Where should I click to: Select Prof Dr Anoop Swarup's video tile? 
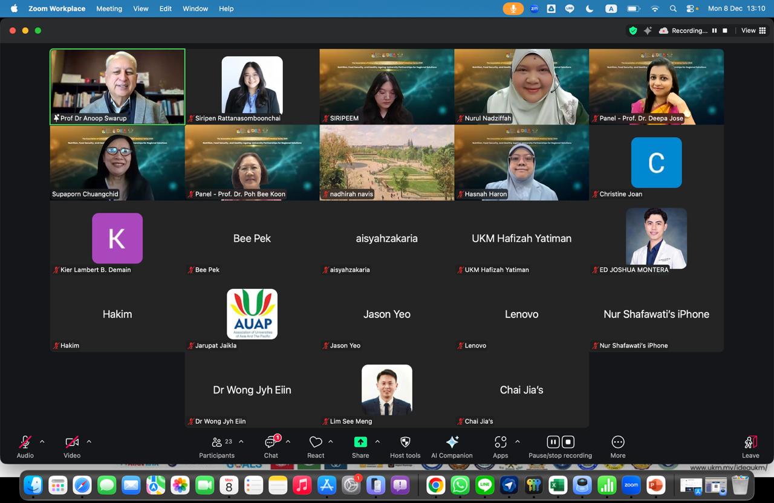click(117, 86)
